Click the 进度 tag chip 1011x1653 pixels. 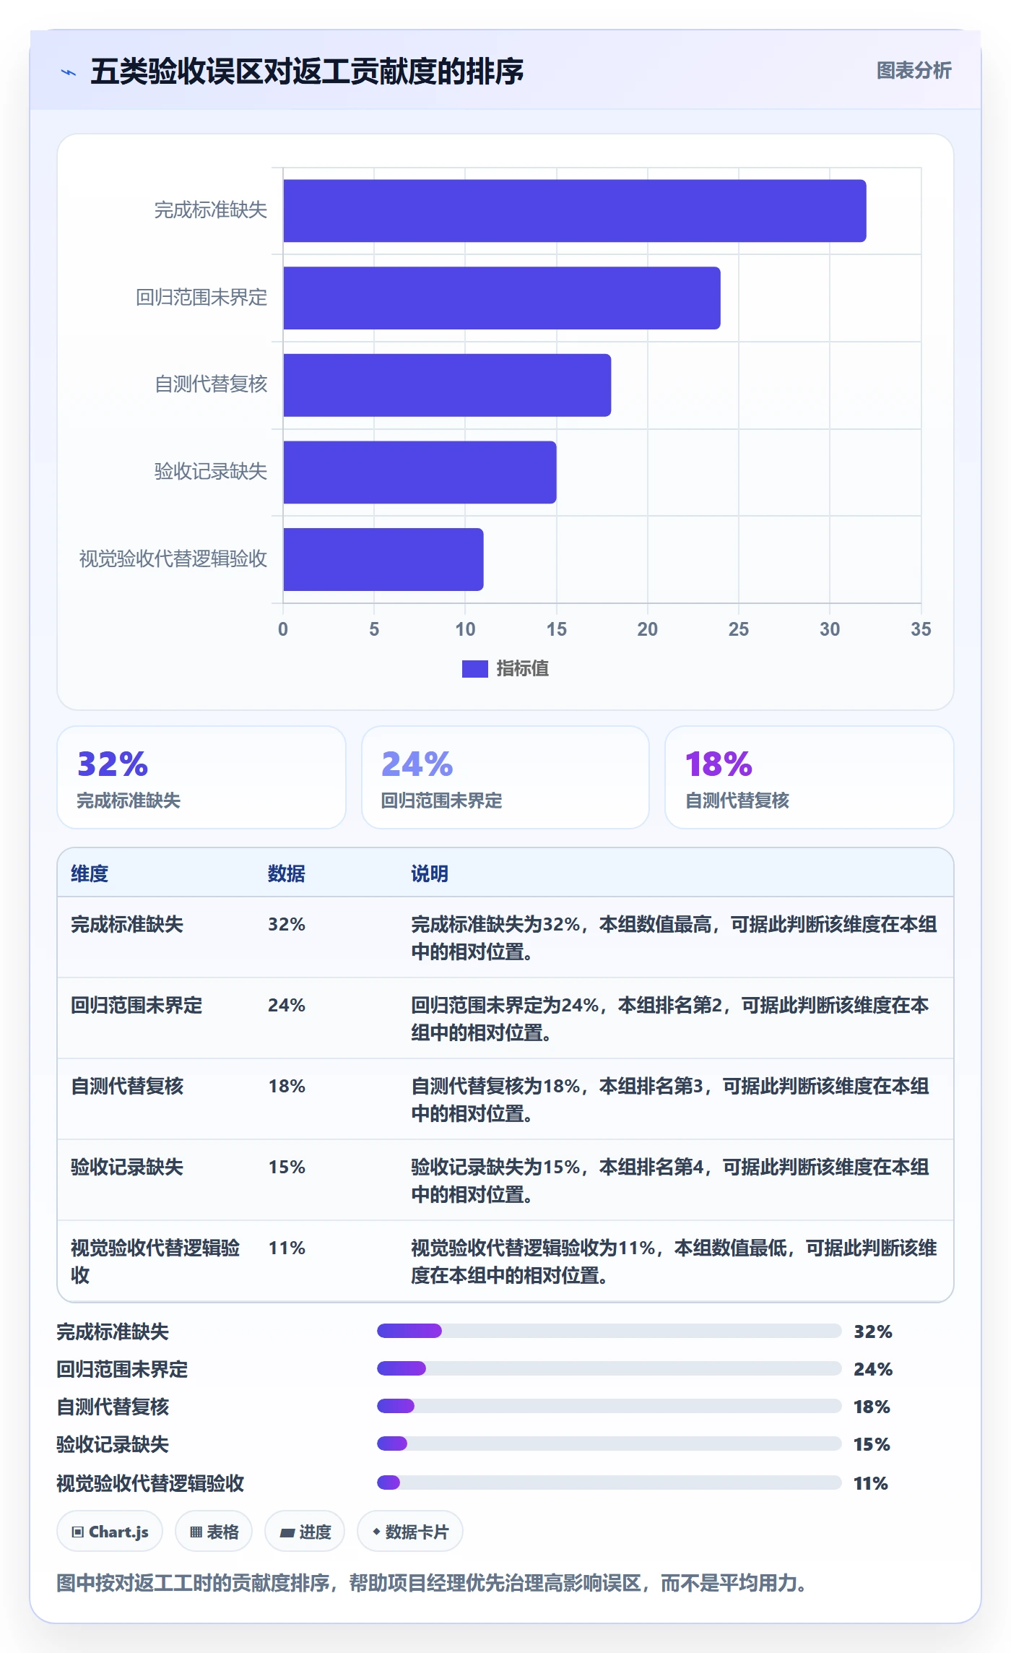pyautogui.click(x=305, y=1532)
